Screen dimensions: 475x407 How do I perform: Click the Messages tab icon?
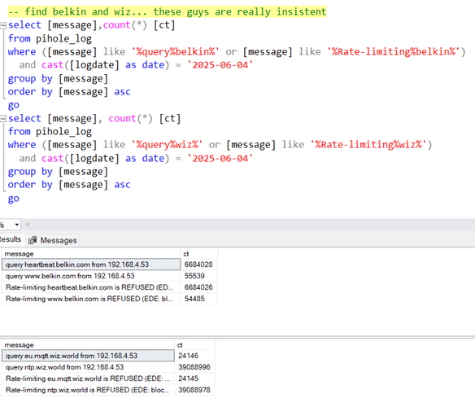(x=33, y=240)
